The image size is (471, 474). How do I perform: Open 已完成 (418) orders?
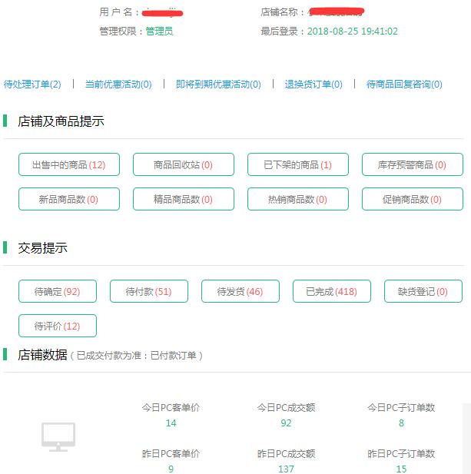click(x=332, y=291)
